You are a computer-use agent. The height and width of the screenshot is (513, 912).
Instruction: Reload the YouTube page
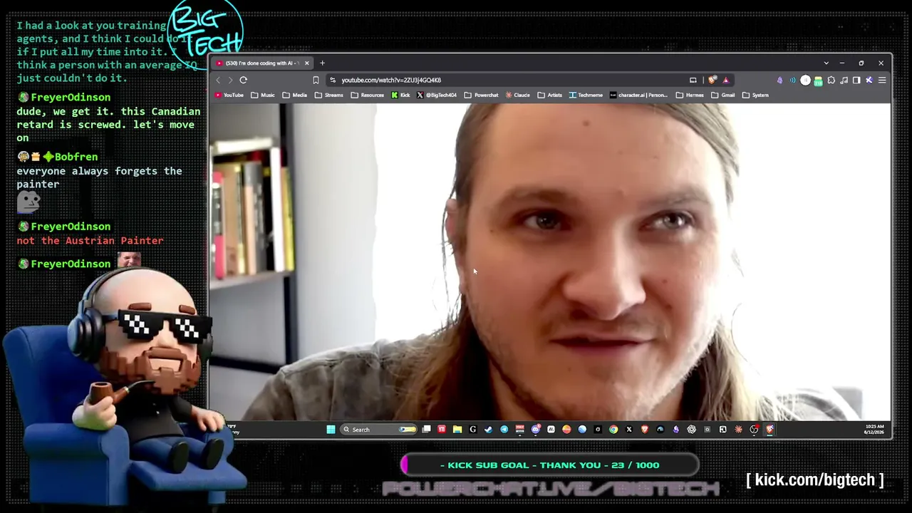243,80
